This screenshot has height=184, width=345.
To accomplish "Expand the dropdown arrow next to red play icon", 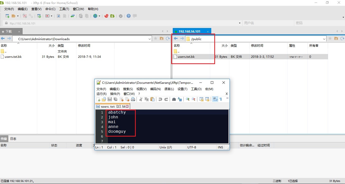I will (51, 16).
